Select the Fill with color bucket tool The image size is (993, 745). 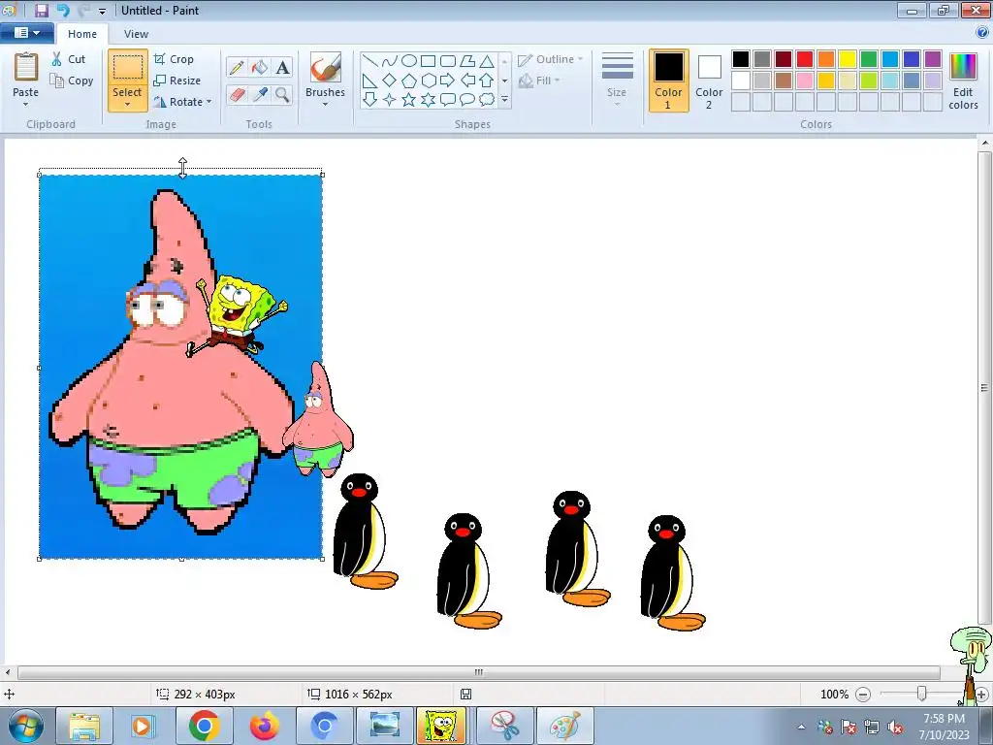tap(260, 67)
